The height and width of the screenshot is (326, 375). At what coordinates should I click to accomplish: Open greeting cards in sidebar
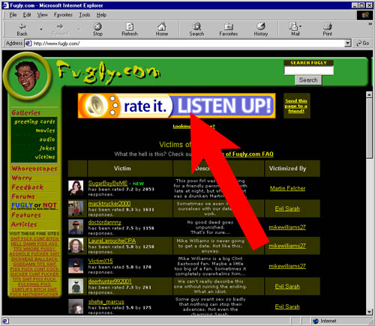point(34,121)
